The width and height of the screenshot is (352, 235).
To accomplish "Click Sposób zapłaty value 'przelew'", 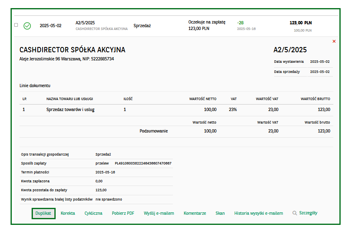I will pyautogui.click(x=102, y=163).
